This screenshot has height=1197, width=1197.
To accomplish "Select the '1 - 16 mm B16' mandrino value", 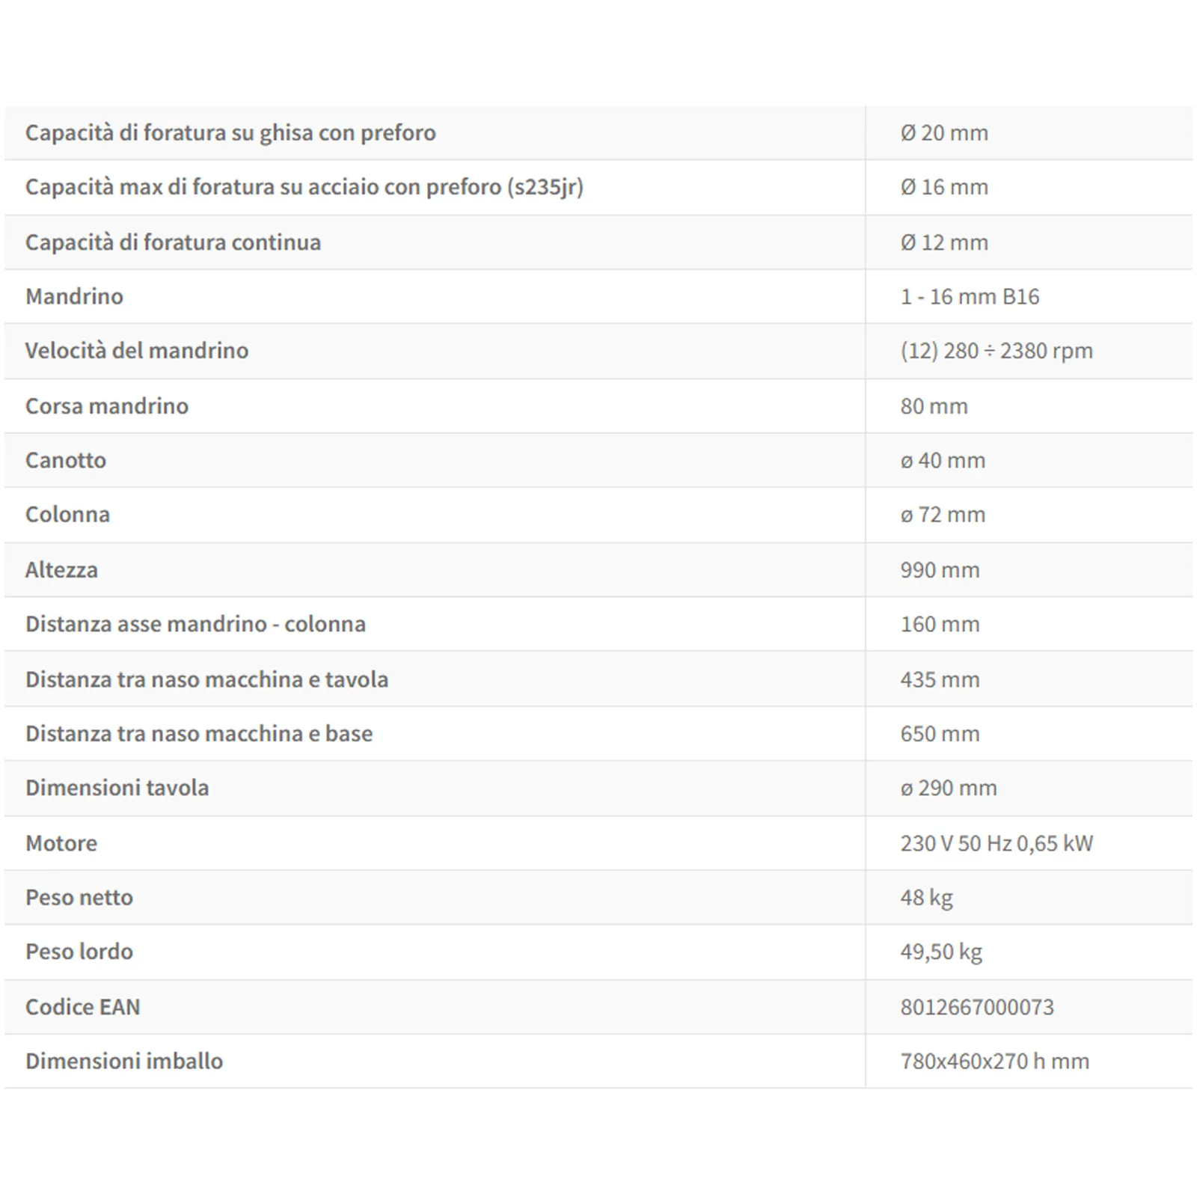I will point(970,296).
